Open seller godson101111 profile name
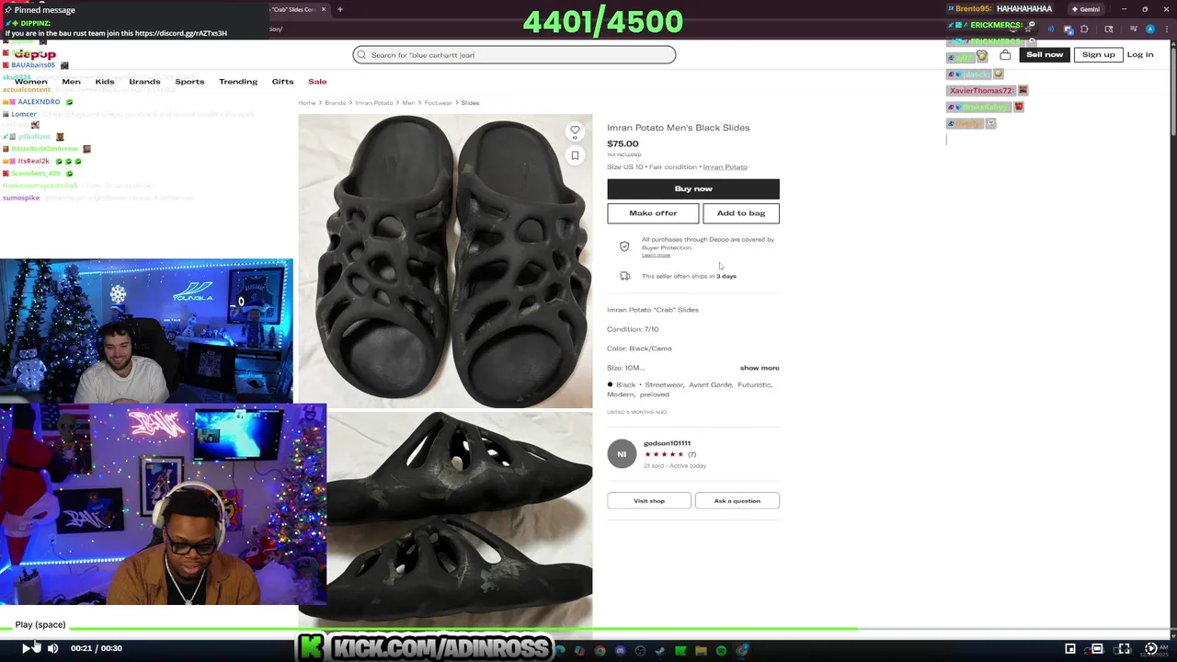 tap(667, 443)
